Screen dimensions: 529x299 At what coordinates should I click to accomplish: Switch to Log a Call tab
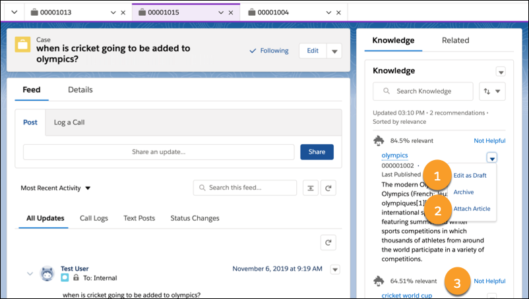pyautogui.click(x=69, y=122)
